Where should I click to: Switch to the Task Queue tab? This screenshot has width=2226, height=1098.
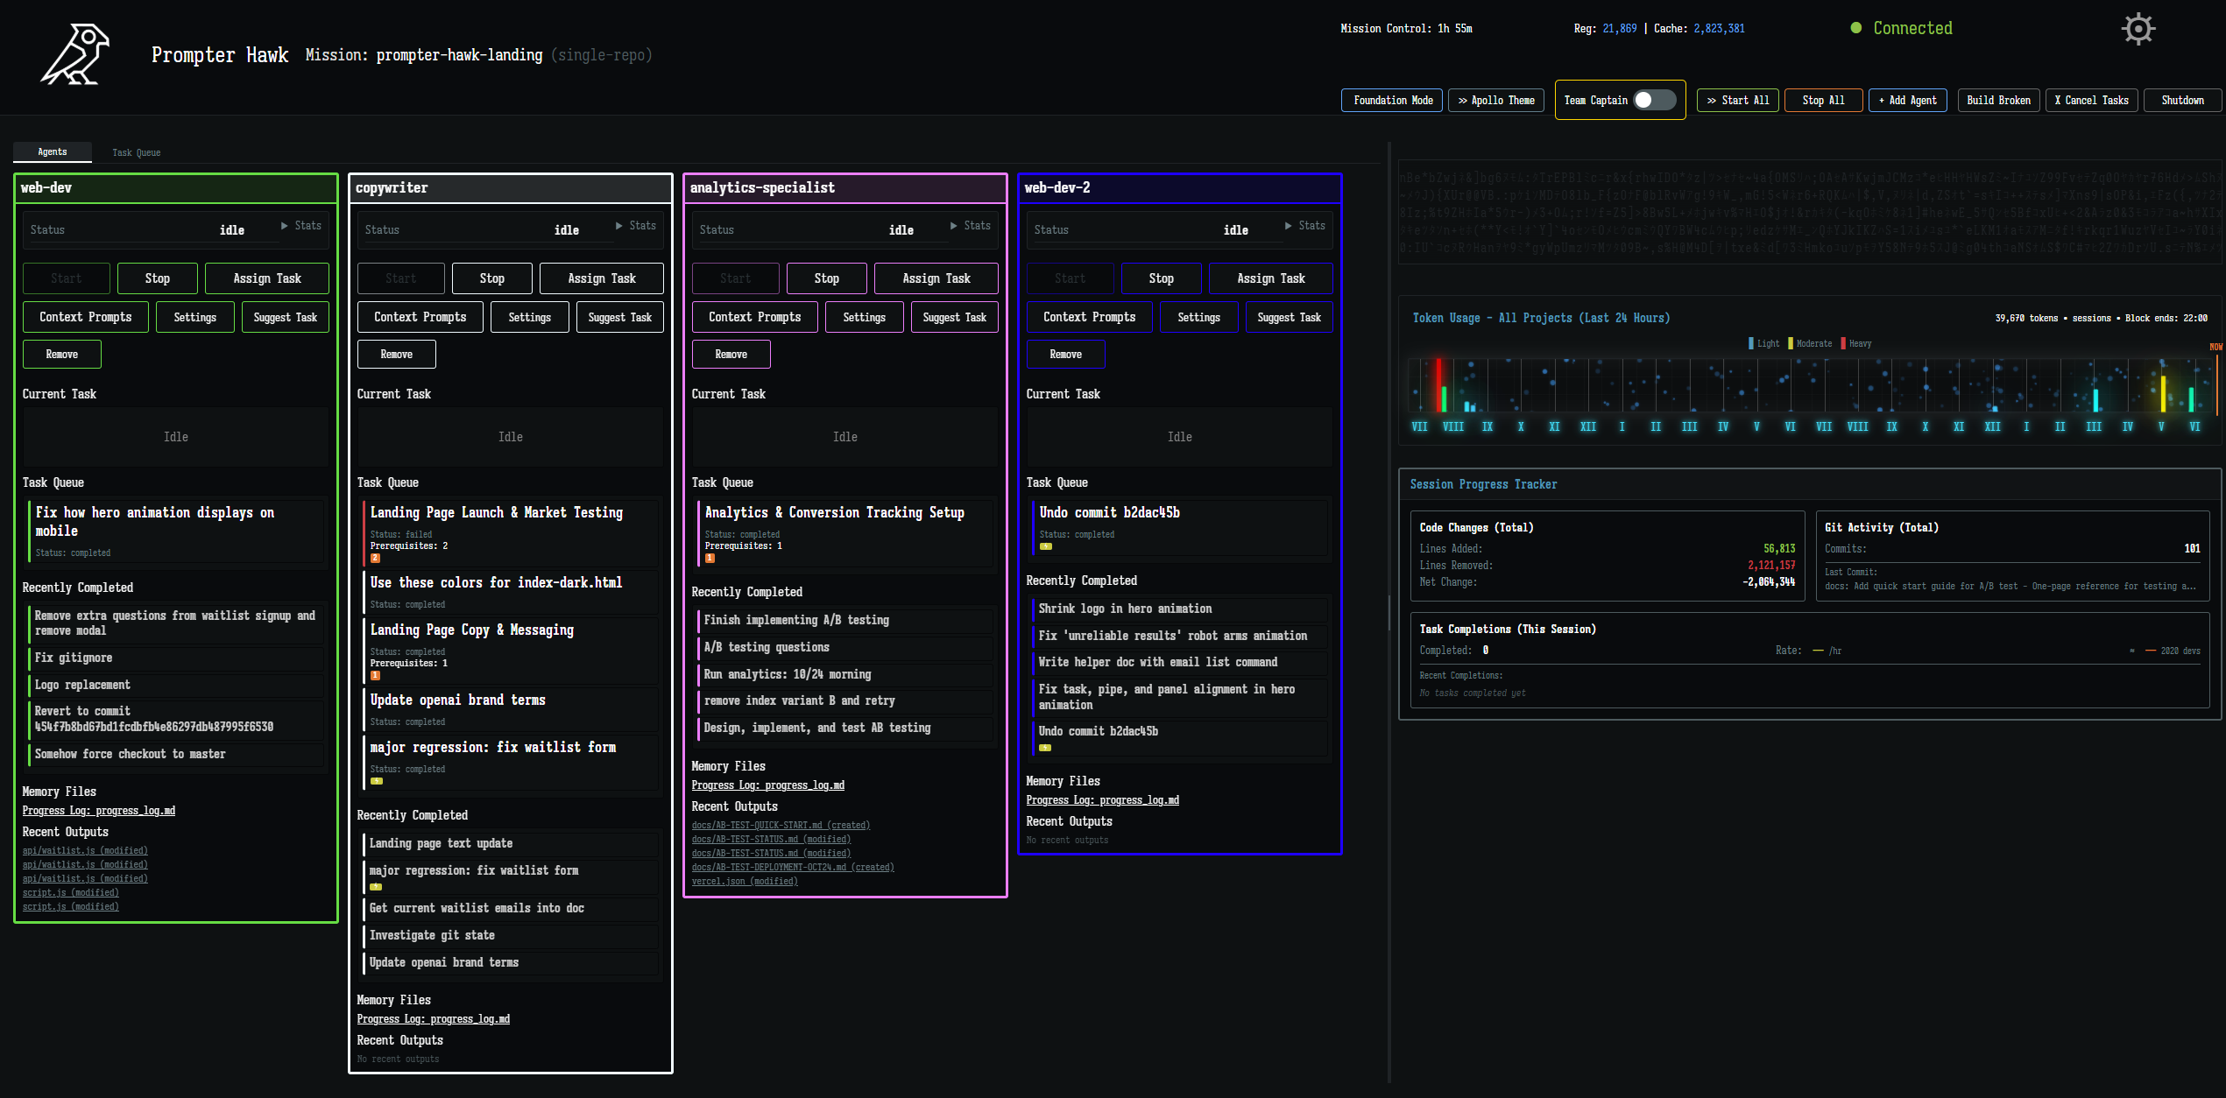tap(137, 151)
